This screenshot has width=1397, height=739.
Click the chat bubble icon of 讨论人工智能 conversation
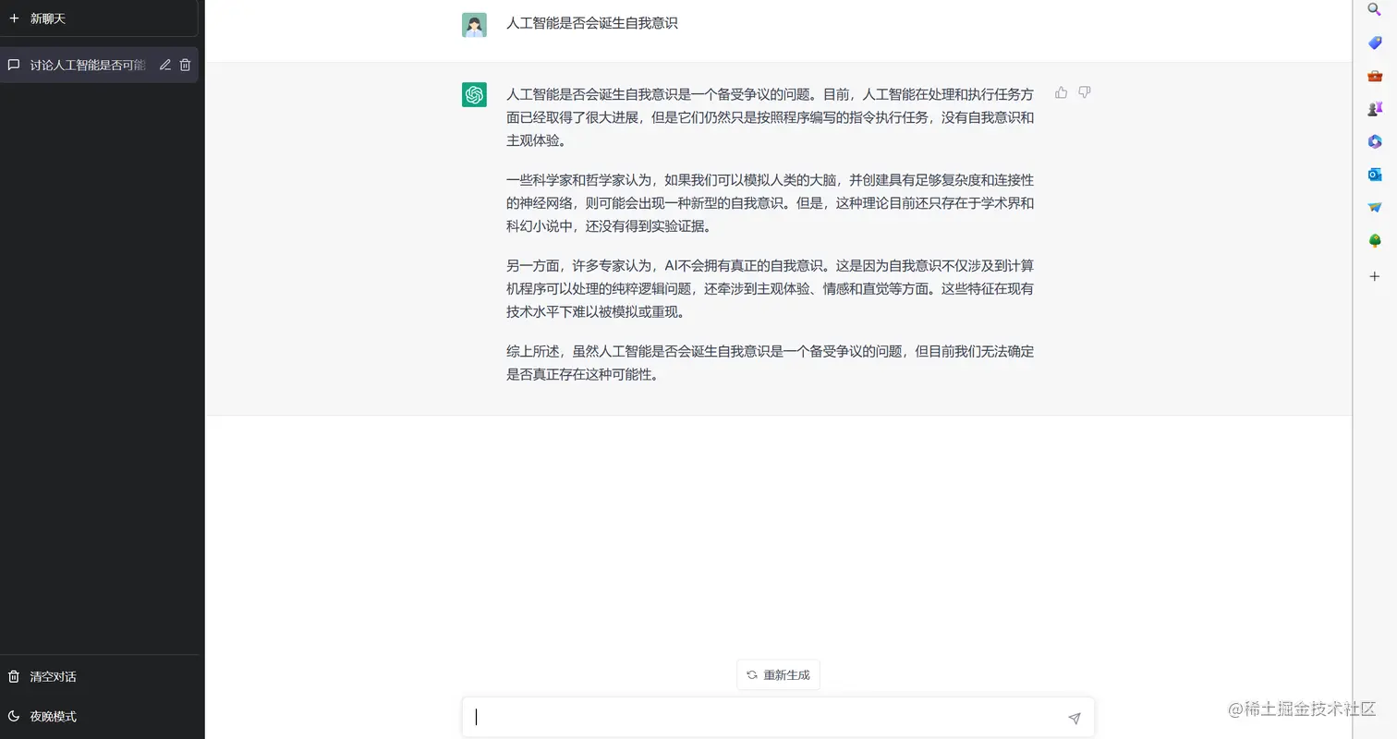click(x=14, y=65)
